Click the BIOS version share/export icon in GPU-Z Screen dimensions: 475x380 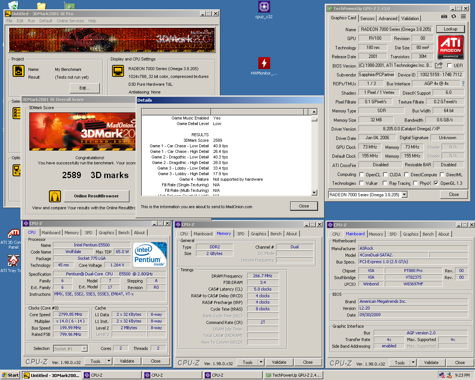pos(439,65)
